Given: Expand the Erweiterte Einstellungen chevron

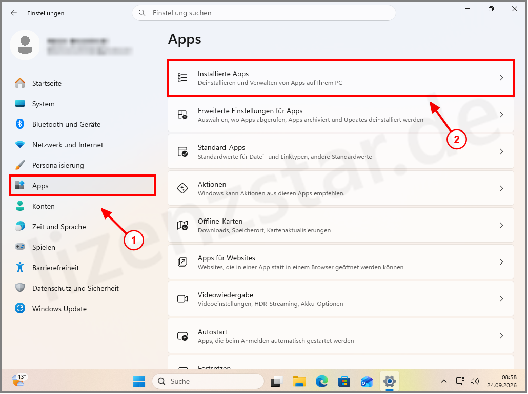Looking at the screenshot, I should tap(501, 115).
